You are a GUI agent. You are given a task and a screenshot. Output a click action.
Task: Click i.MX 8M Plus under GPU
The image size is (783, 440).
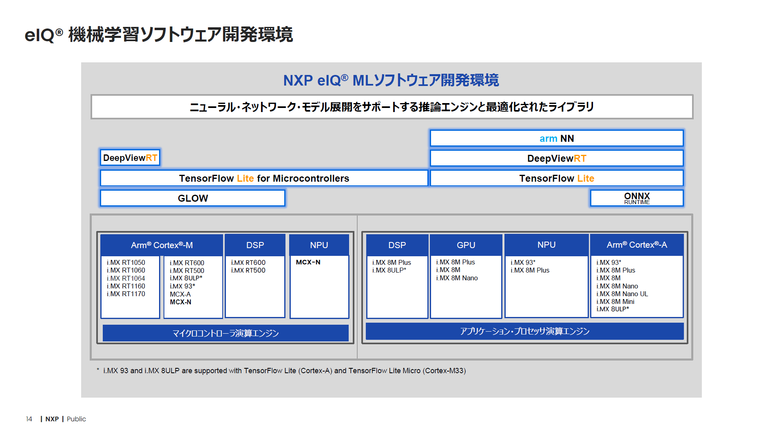pos(456,262)
